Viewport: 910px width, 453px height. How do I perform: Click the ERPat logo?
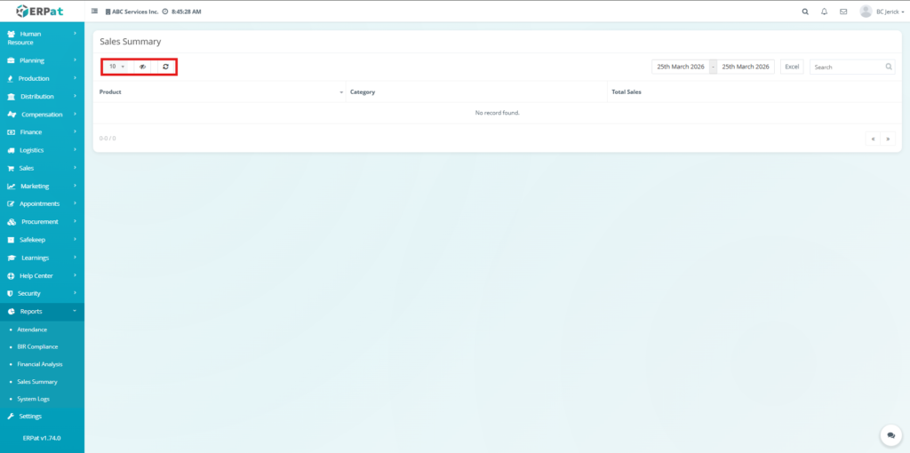[42, 12]
